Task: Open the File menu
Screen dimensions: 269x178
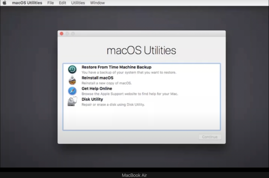Action: (51, 3)
